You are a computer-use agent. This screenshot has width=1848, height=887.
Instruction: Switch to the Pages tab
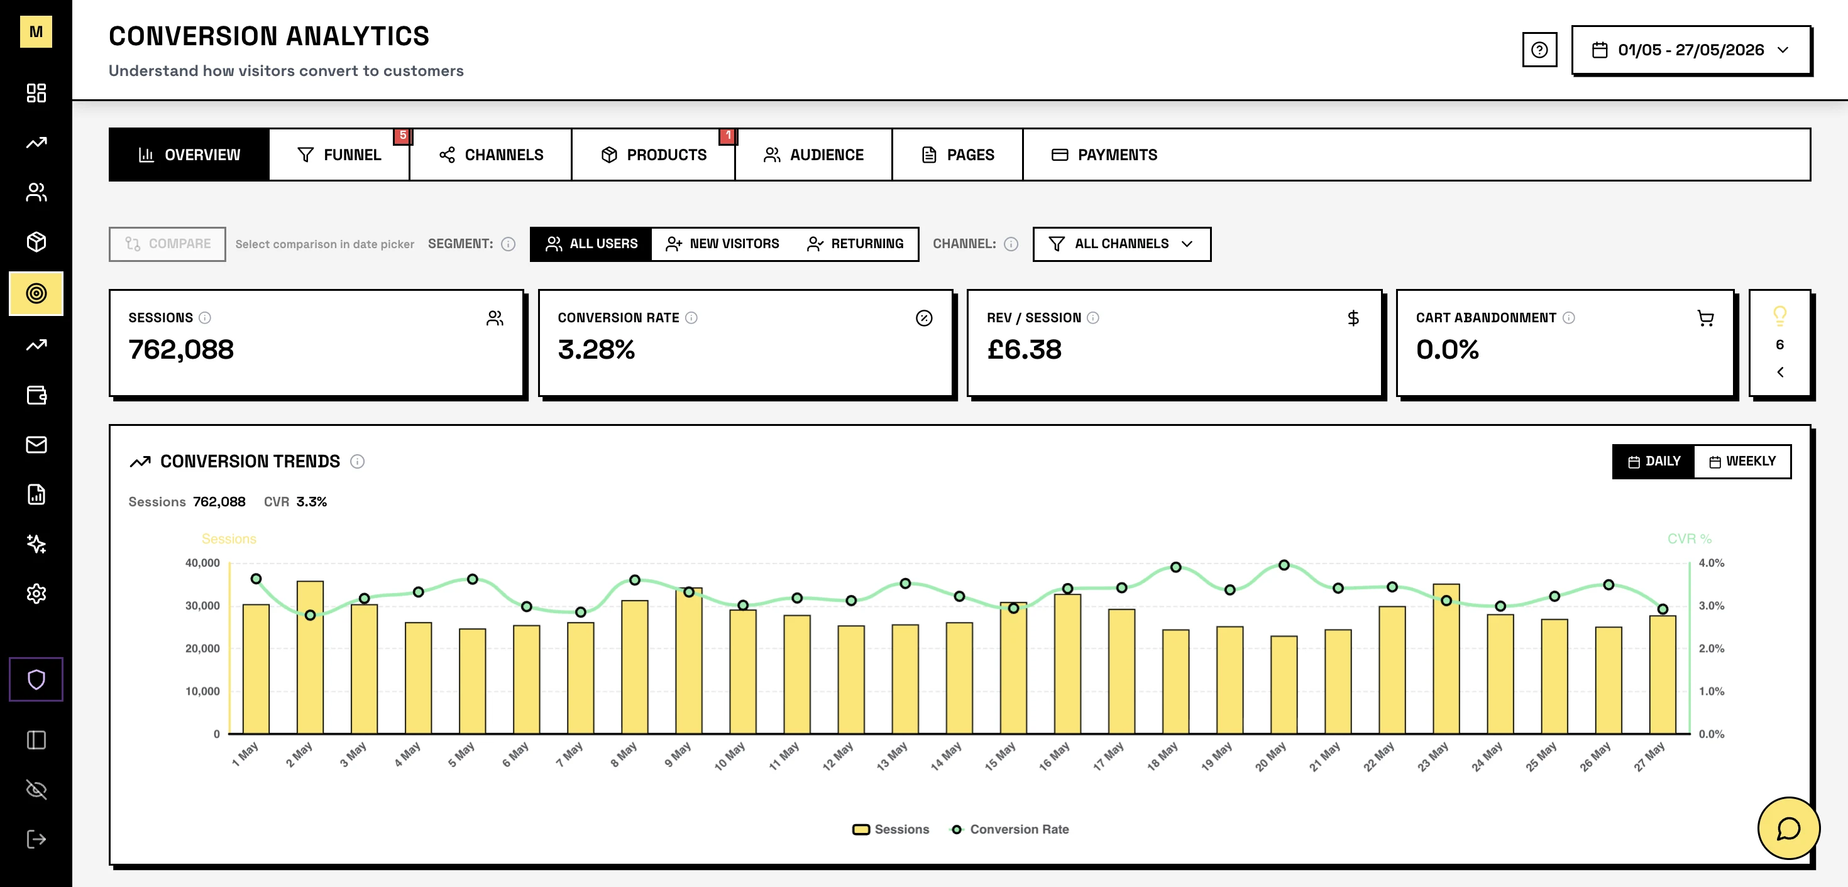(x=958, y=155)
